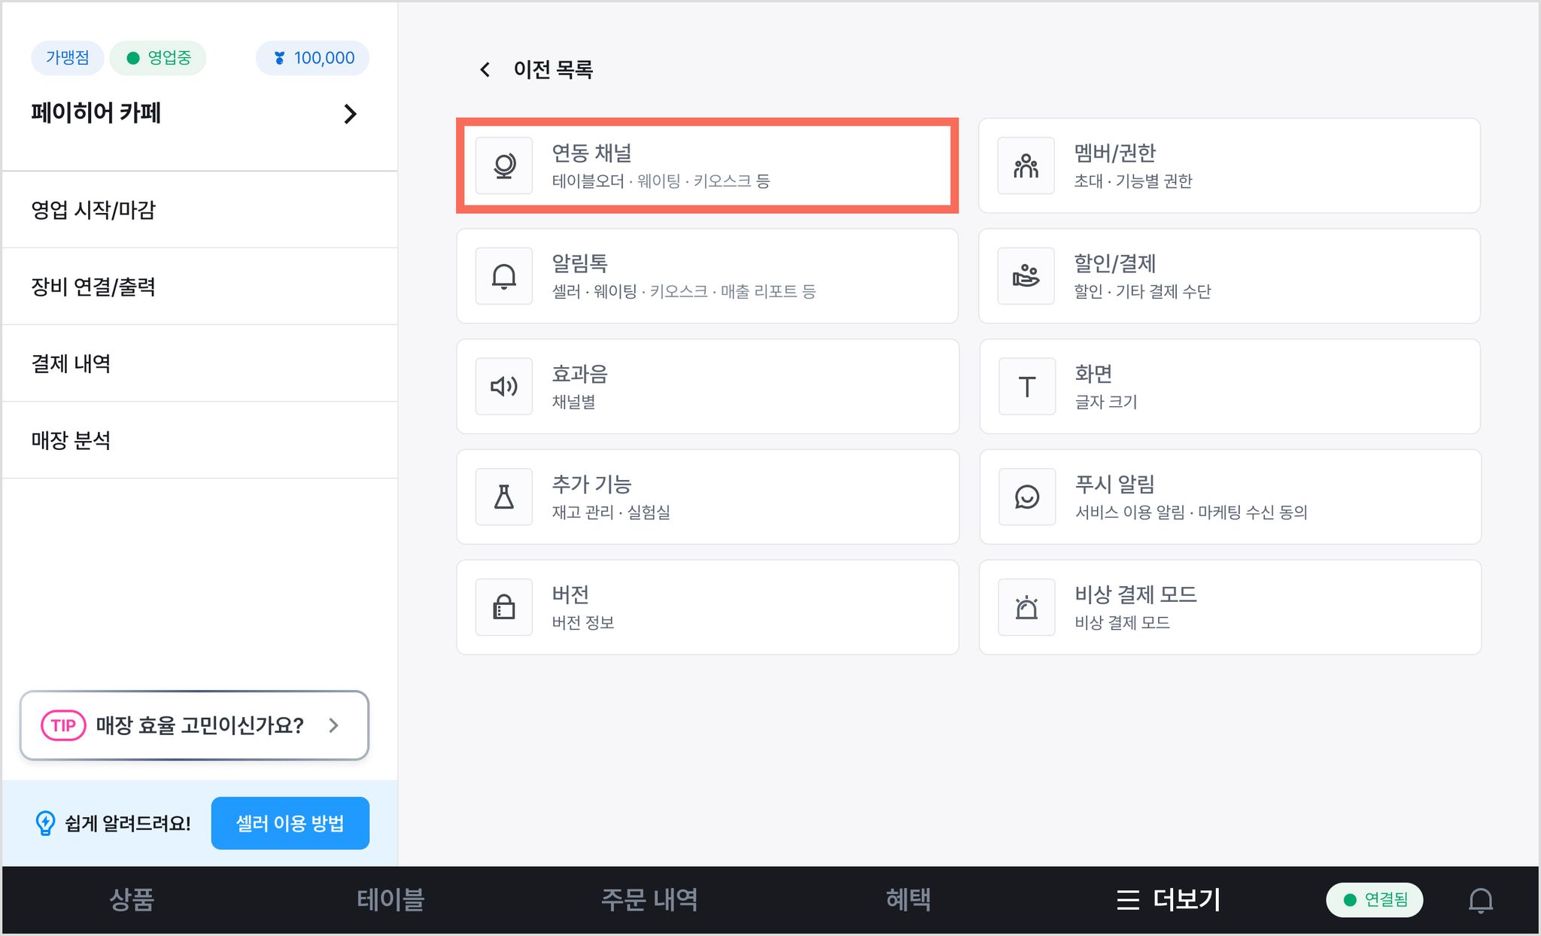
Task: Open notifications bell in bottom bar
Action: [x=1481, y=900]
